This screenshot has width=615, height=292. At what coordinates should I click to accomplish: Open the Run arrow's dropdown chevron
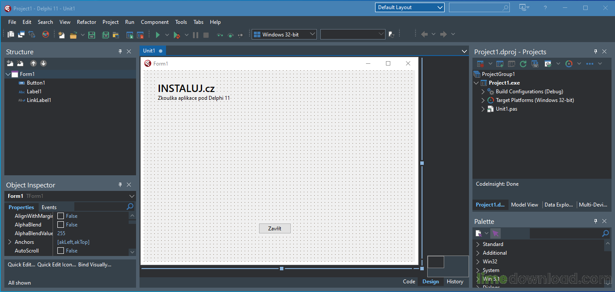pos(167,35)
